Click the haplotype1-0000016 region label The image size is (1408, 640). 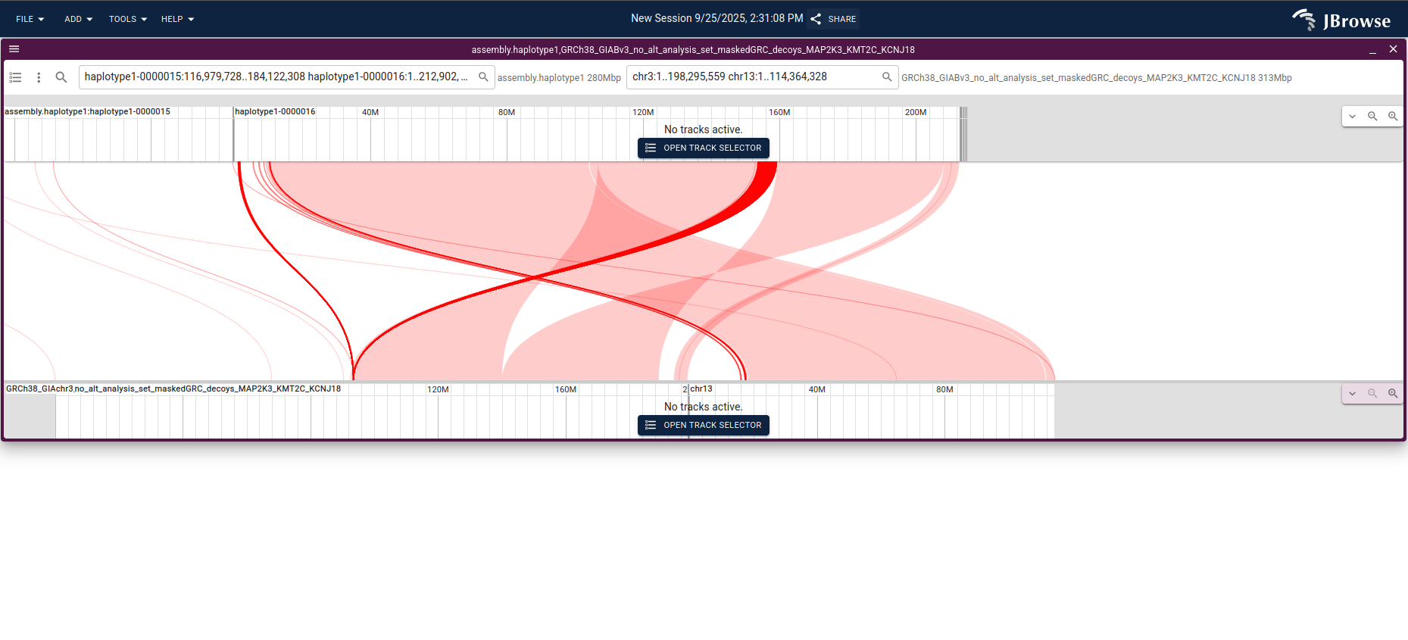[275, 111]
